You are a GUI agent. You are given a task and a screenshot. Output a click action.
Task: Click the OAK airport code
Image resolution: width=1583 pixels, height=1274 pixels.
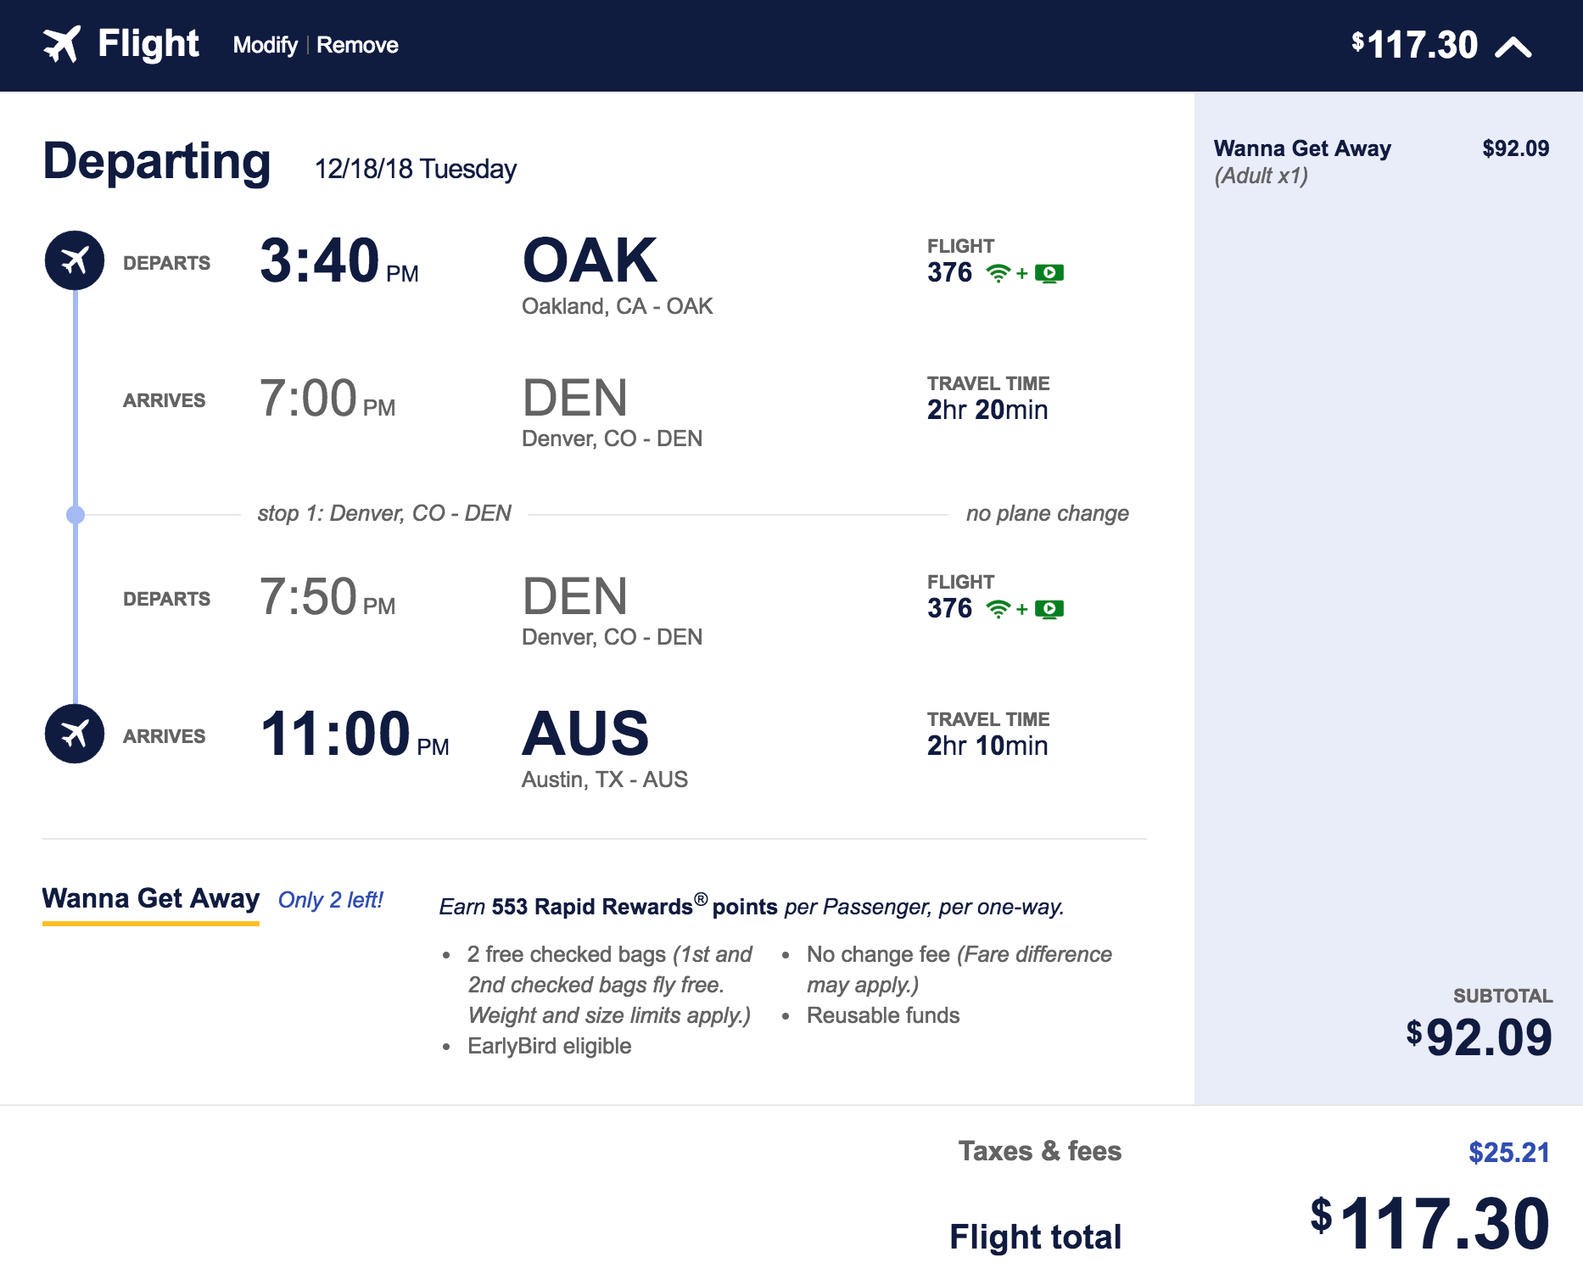(590, 260)
